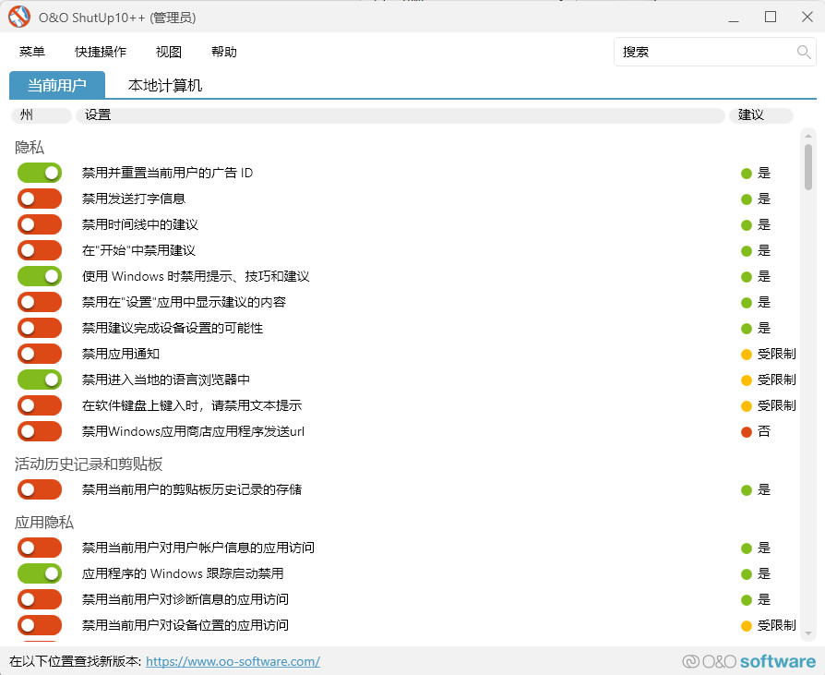Screen dimensions: 825x675
Task: Switch on 在软件键盘上键入时，请禁用文本提示
Action: point(40,405)
